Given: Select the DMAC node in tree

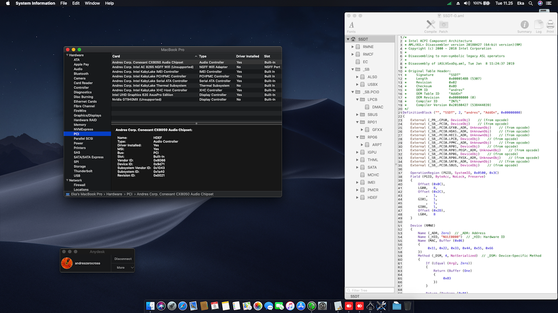Looking at the screenshot, I should point(377,107).
